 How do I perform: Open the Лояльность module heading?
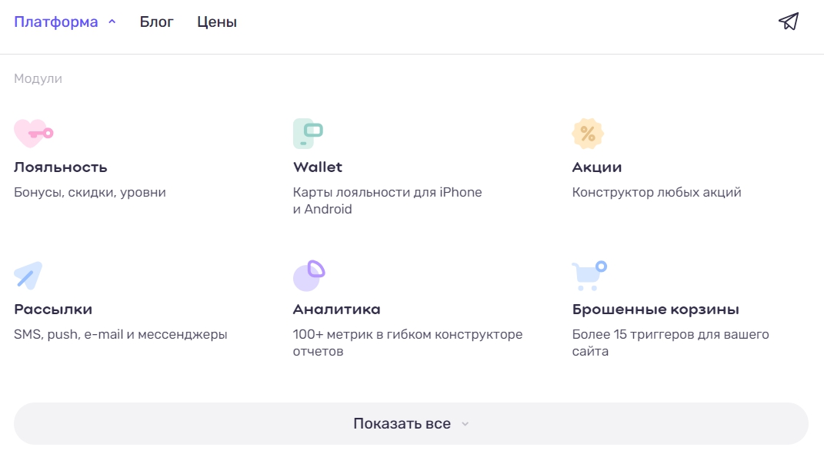(61, 167)
